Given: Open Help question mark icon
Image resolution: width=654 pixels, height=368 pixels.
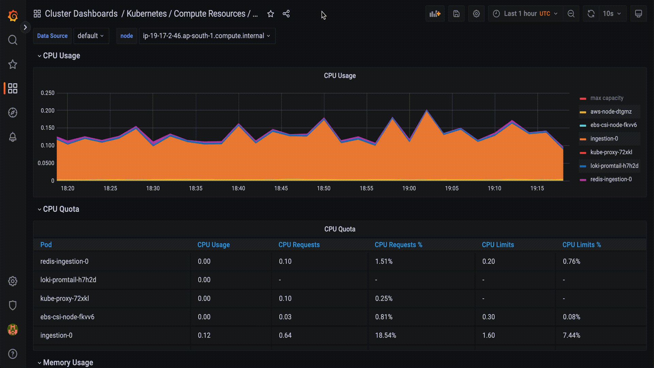Looking at the screenshot, I should pyautogui.click(x=13, y=354).
